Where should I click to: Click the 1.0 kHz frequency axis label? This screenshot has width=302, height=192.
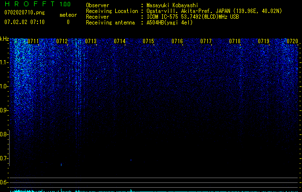coord(4,86)
